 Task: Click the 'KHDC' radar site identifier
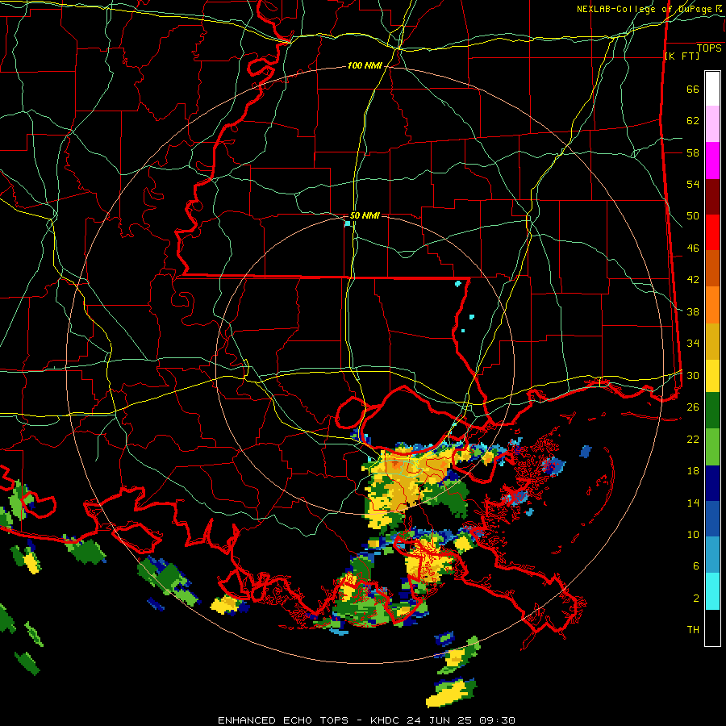point(386,720)
